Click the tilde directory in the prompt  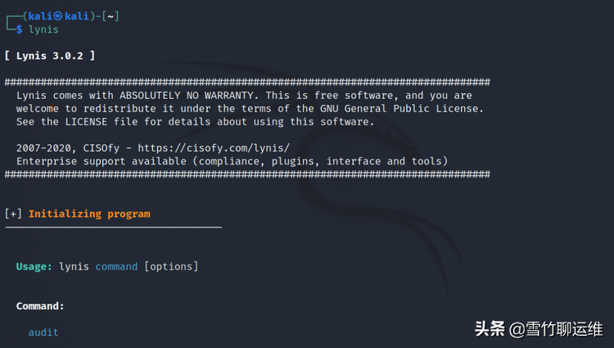click(x=110, y=16)
